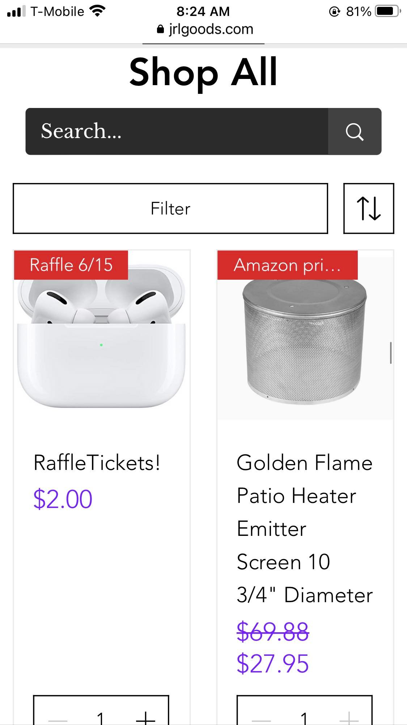Tap the Wi-Fi status icon
Screen dimensions: 407x725
[x=97, y=11]
